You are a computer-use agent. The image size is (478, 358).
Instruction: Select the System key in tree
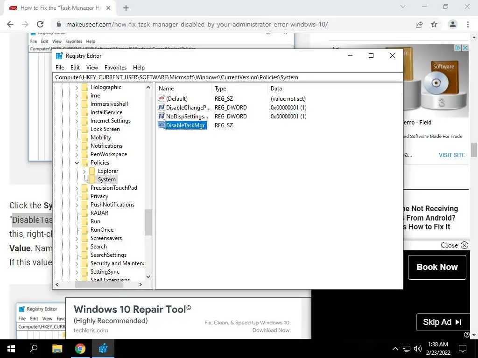[x=107, y=179]
